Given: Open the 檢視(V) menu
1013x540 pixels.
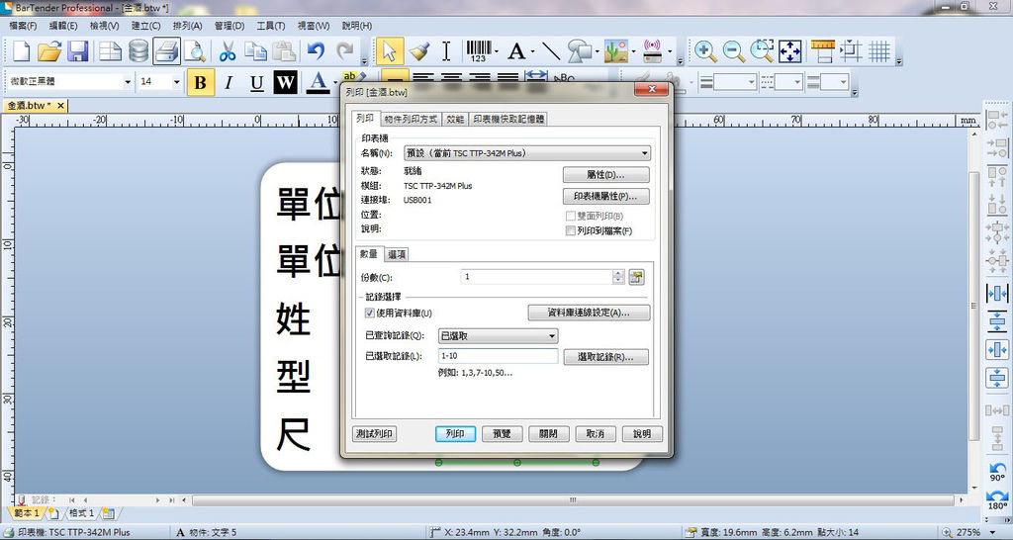Looking at the screenshot, I should click(105, 26).
